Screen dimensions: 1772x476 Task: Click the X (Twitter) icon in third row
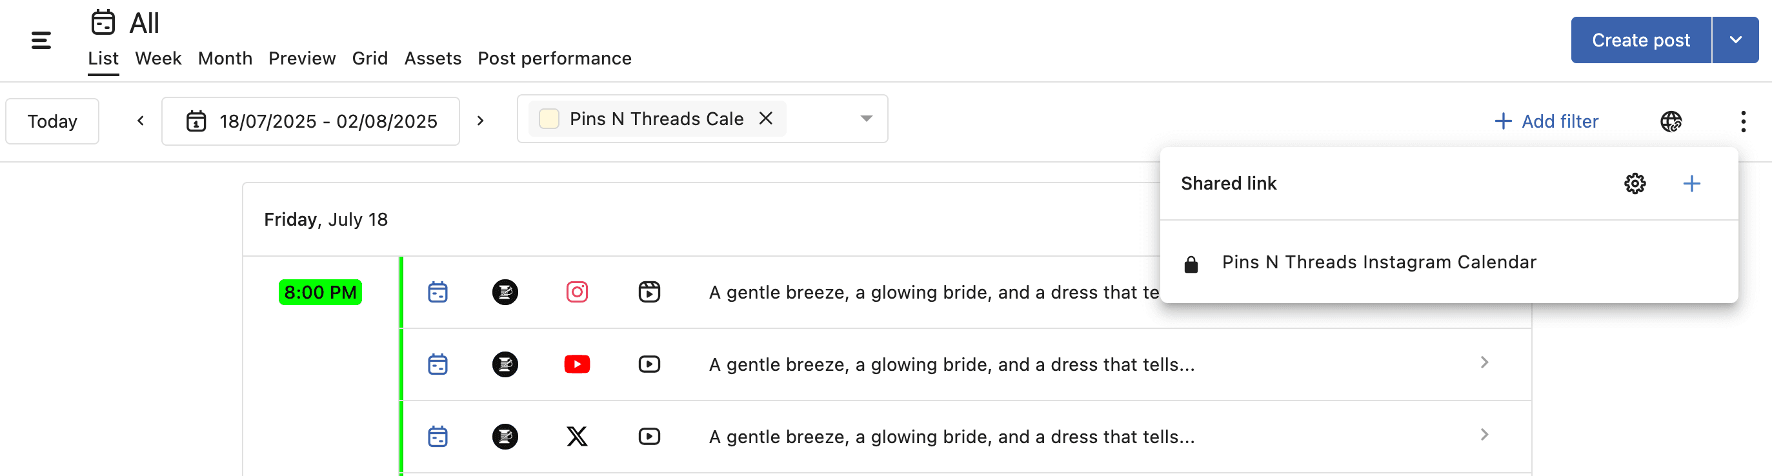(576, 437)
